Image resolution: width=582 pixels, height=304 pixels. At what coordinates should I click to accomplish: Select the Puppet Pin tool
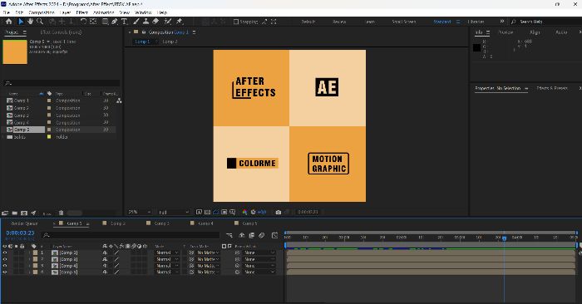pos(180,22)
